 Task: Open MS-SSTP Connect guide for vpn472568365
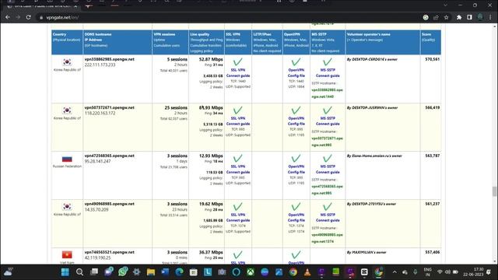pos(328,170)
